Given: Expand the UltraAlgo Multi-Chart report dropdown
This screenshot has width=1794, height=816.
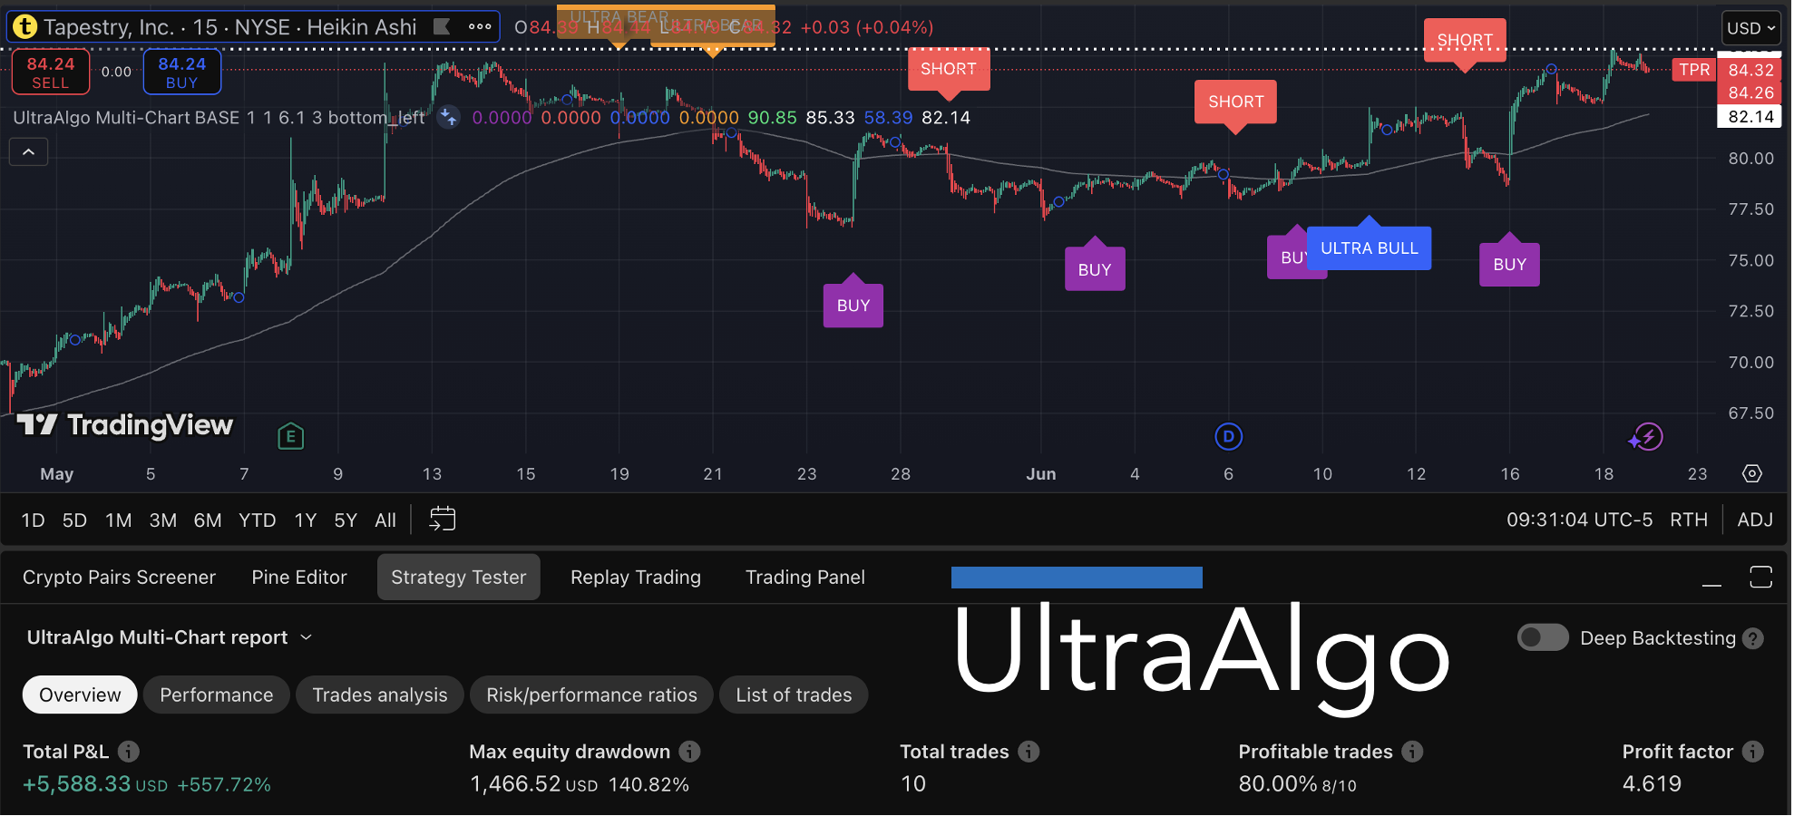Looking at the screenshot, I should click(x=170, y=637).
